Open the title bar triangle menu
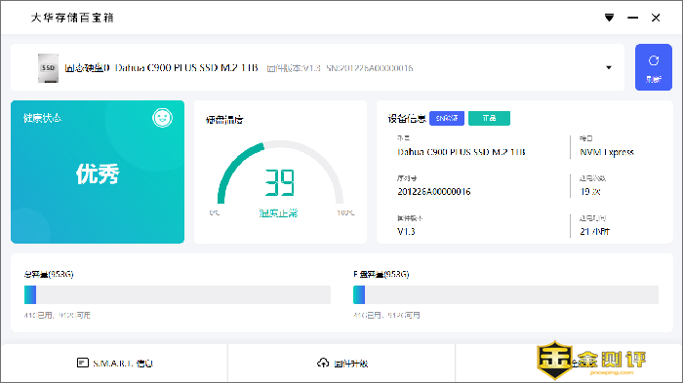683x383 pixels. [610, 18]
